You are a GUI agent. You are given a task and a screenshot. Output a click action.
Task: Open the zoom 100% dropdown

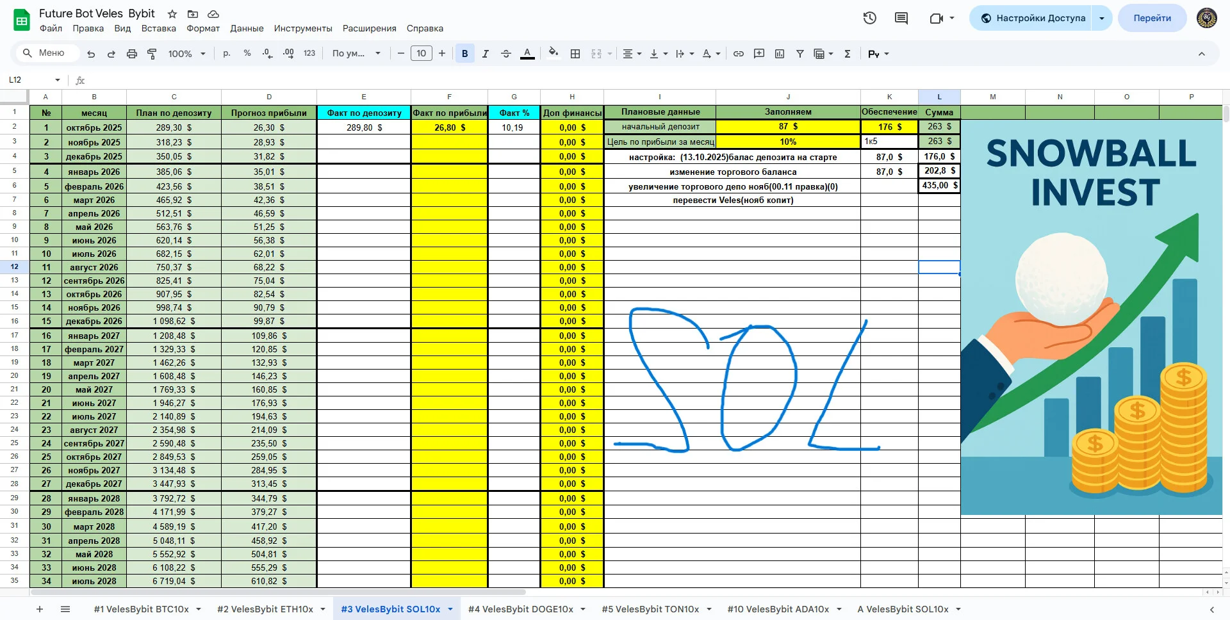tap(186, 54)
